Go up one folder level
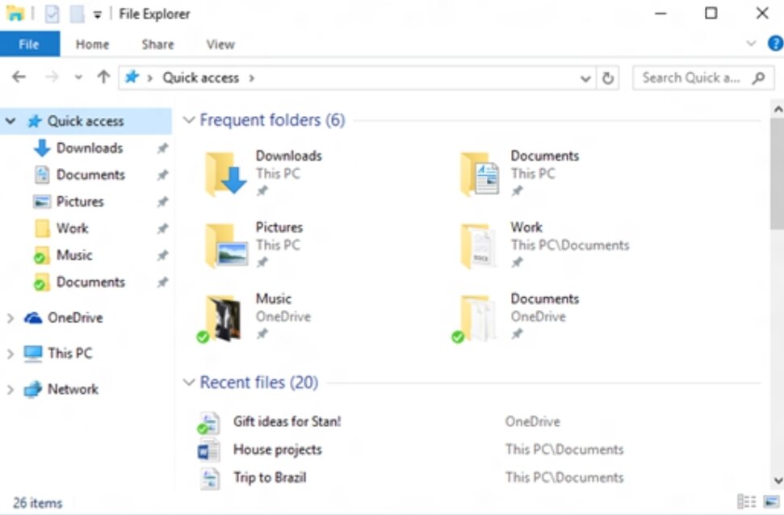Image resolution: width=784 pixels, height=515 pixels. (x=103, y=77)
